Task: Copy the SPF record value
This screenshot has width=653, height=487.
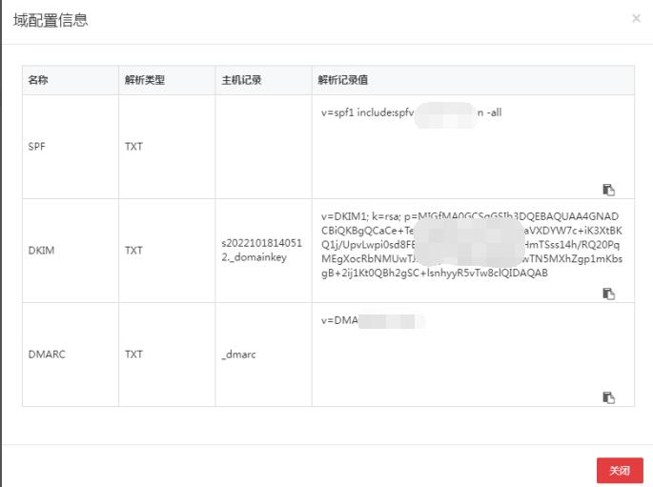Action: point(608,190)
